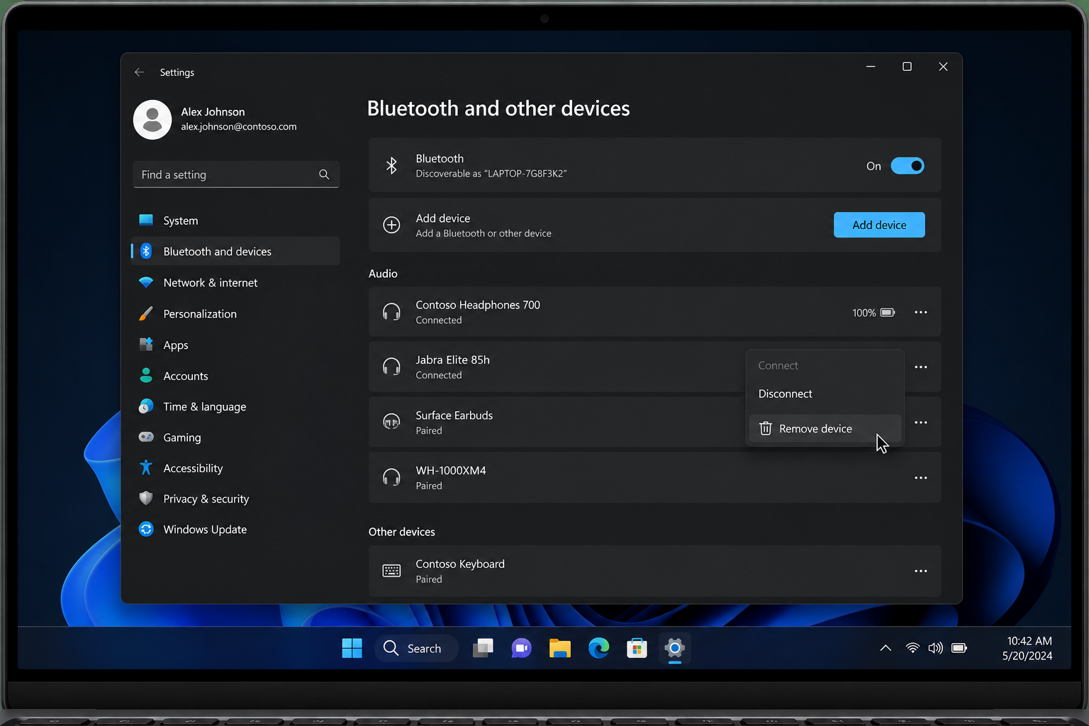Click the Bluetooth symbol beside the Bluetooth toggle row
This screenshot has height=726, width=1089.
pos(391,165)
